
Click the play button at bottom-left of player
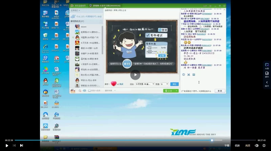click(x=7, y=146)
